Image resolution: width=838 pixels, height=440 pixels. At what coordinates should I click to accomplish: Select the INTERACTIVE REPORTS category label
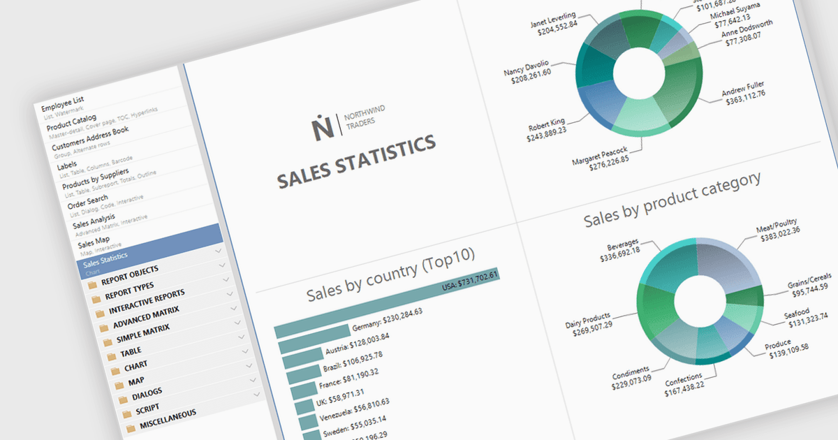[147, 302]
